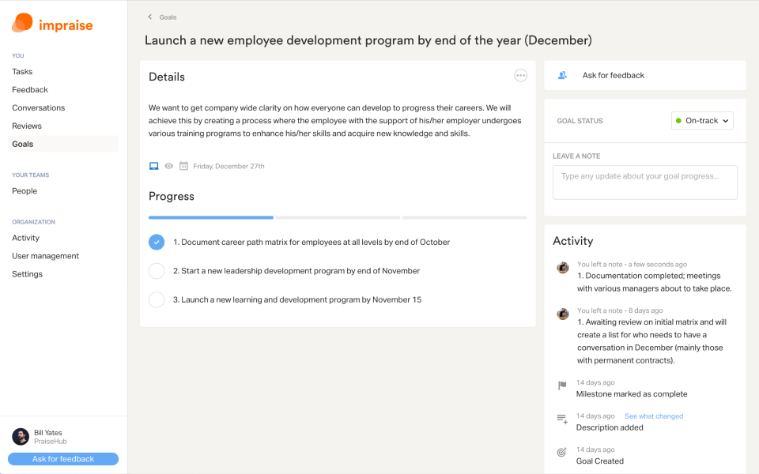Check the leadership development program milestone
The image size is (759, 474).
(x=157, y=271)
